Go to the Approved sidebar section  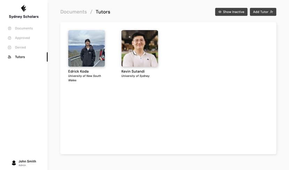pos(22,38)
